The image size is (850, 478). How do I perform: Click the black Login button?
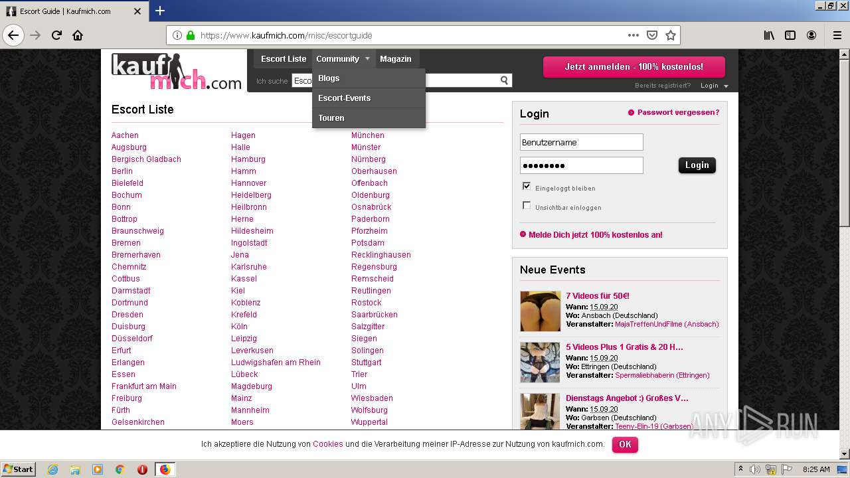697,165
